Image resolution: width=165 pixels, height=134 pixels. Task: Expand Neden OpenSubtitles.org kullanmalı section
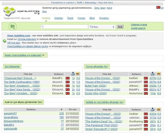[24, 55]
